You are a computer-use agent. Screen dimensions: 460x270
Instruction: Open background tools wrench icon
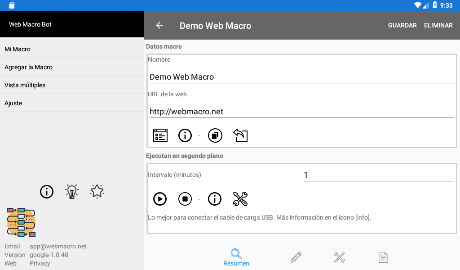tap(240, 199)
